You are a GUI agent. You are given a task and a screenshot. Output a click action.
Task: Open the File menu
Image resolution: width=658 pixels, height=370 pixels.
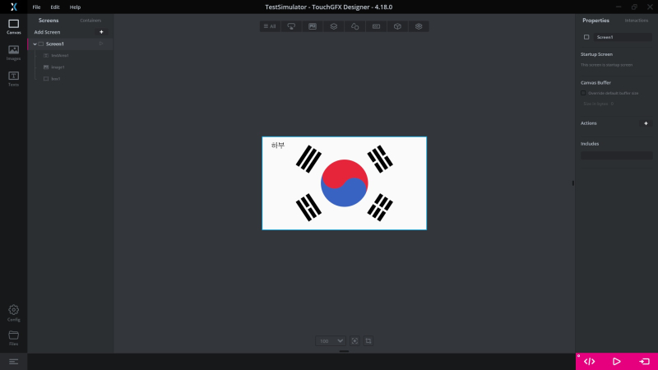tap(36, 7)
